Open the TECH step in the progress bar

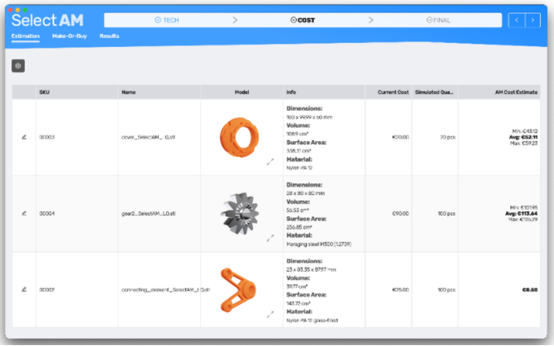pos(167,20)
